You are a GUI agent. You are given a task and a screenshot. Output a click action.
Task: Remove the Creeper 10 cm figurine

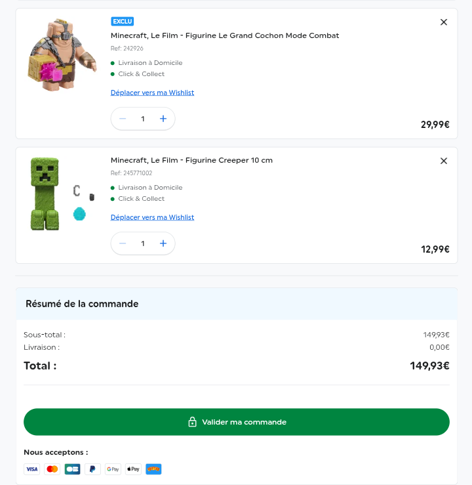point(444,161)
